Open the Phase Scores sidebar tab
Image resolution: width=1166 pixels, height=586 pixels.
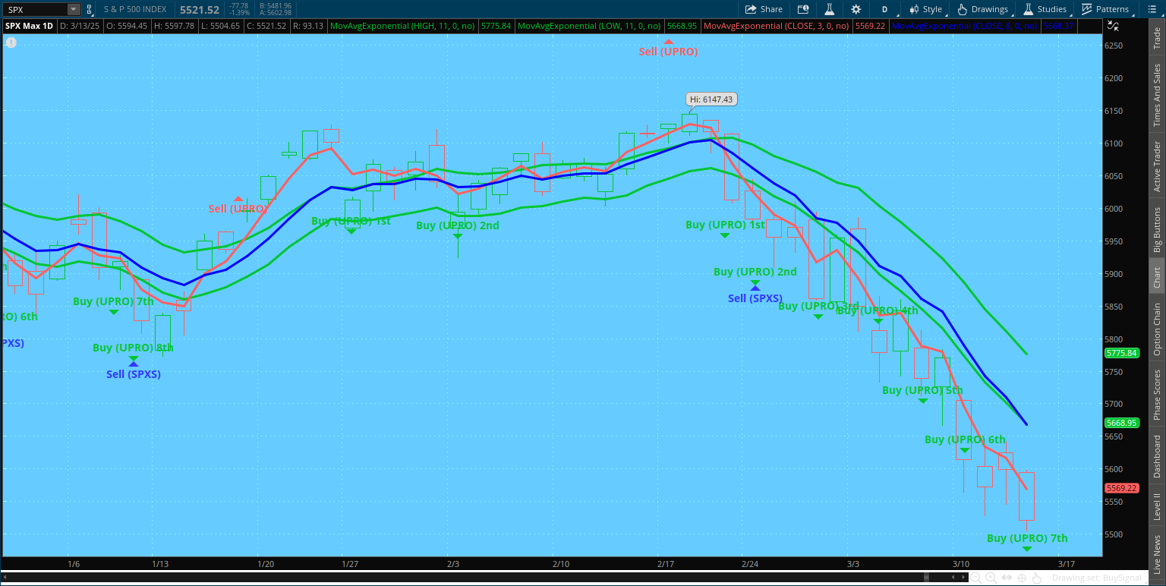click(x=1157, y=394)
